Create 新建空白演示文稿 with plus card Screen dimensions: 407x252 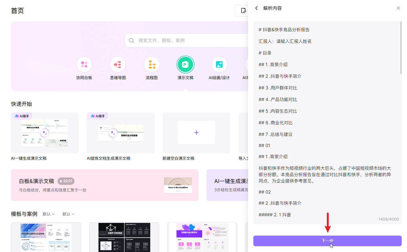(x=196, y=133)
